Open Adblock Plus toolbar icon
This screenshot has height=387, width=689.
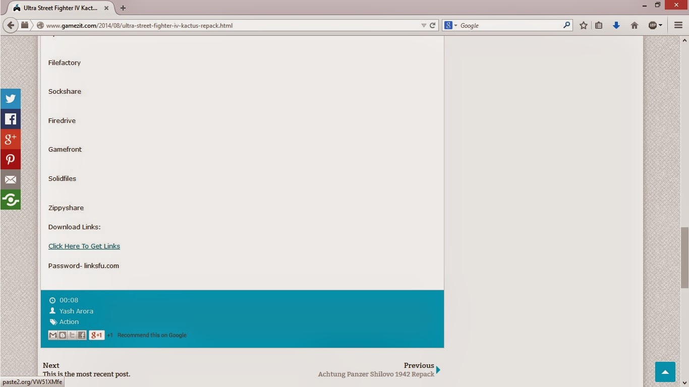pos(652,25)
